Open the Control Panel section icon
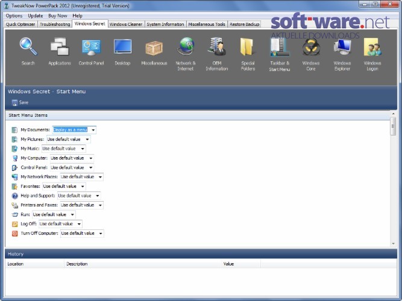 pos(91,47)
